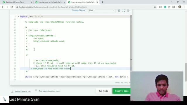This screenshot has width=187, height=105.
Task: Go back using the browser back arrow
Action: pyautogui.click(x=3, y=7)
